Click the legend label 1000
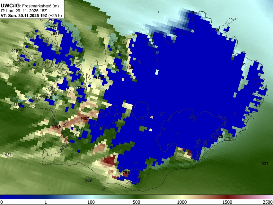Viewport: 273px width, 205px height. point(182,202)
